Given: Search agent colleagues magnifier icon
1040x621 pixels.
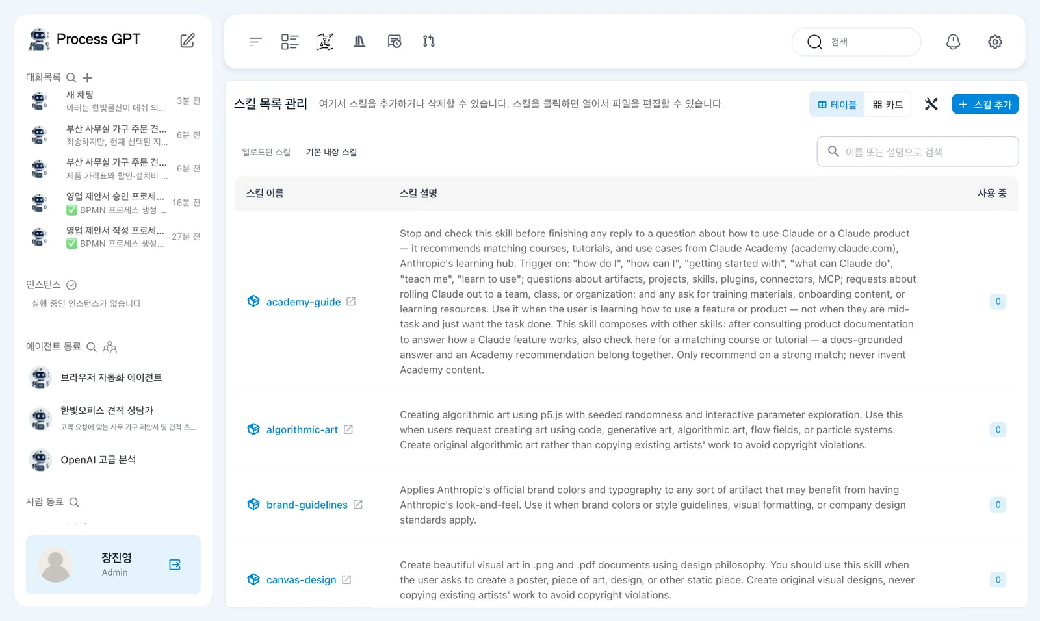Looking at the screenshot, I should (92, 347).
